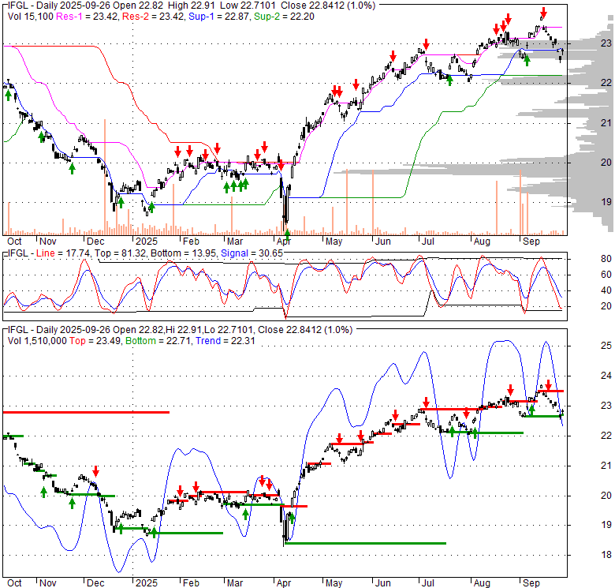This screenshot has width=615, height=588.
Task: Click the 'Bottom = 13.95' oscillator value
Action: point(183,253)
